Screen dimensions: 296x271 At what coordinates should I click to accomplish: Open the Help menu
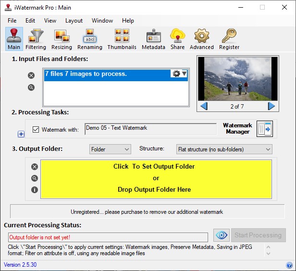pos(128,20)
